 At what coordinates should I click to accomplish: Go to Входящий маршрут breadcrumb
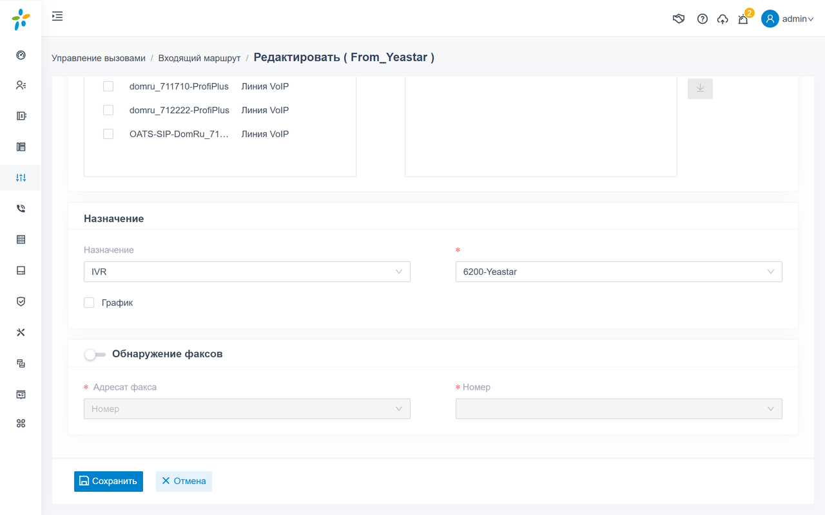click(x=199, y=58)
